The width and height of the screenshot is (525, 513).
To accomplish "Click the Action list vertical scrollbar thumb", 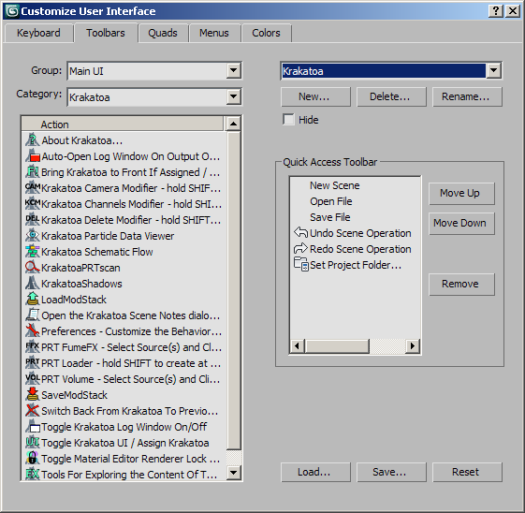I will click(x=233, y=290).
